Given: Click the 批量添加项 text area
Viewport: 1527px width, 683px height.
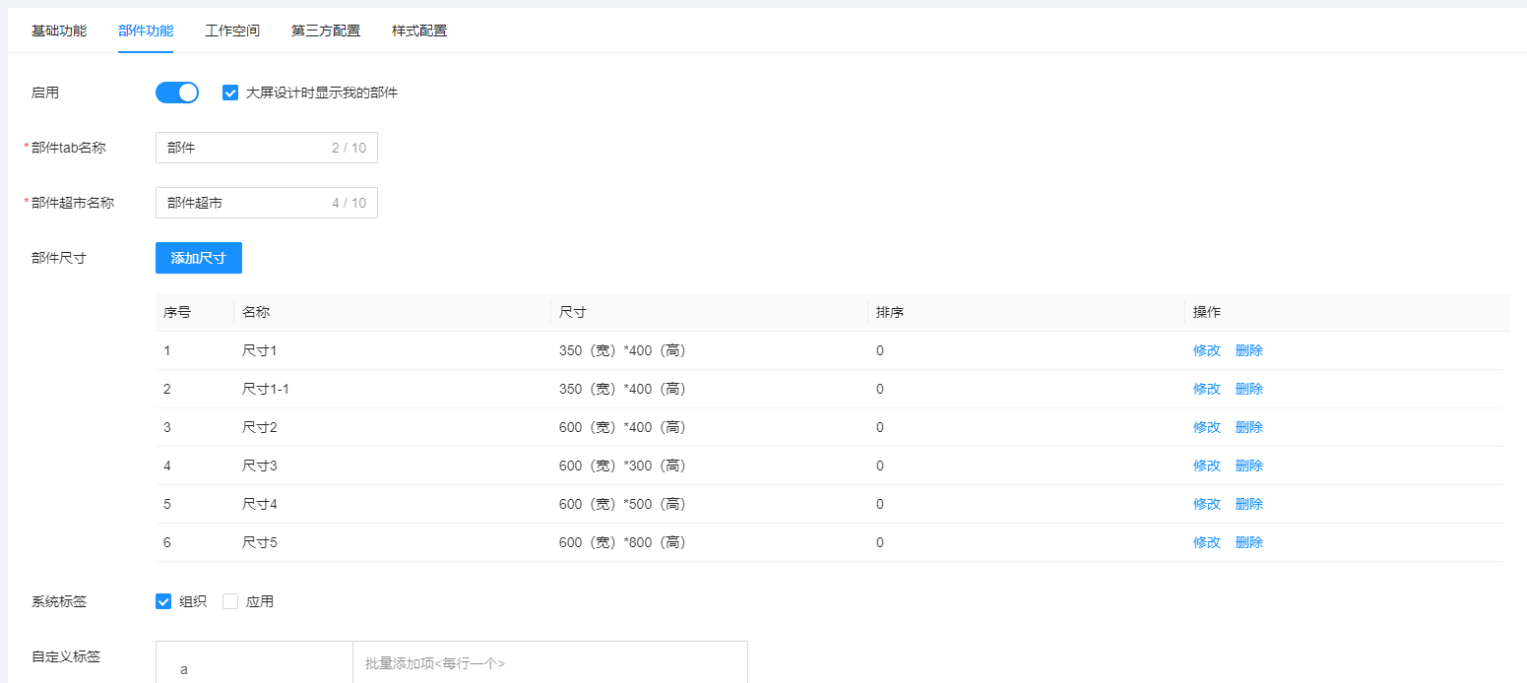Looking at the screenshot, I should [549, 664].
